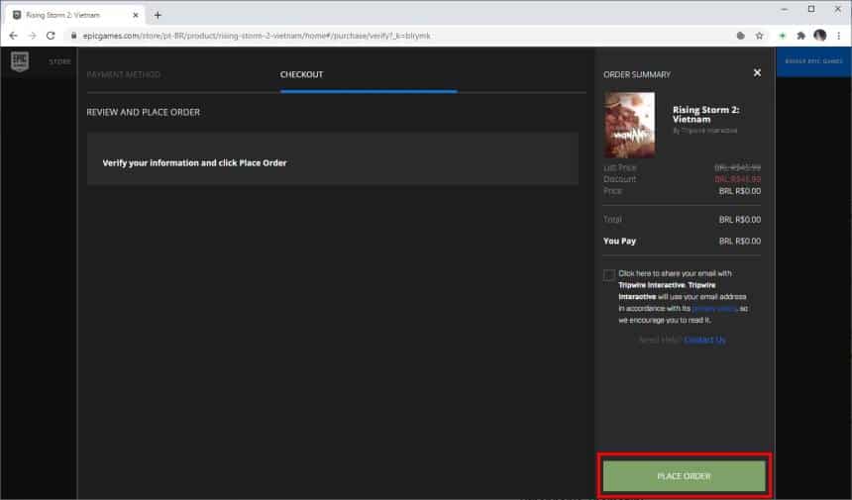Open a new browser tab with plus
852x500 pixels.
pos(158,15)
